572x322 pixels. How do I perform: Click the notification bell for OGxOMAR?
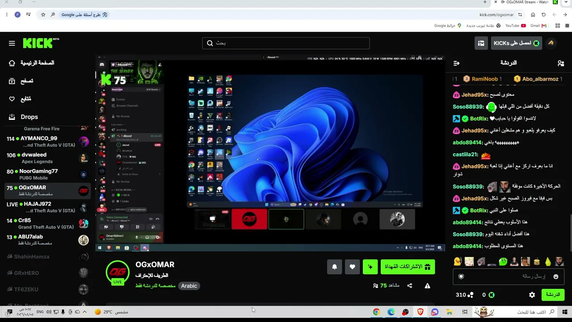[x=334, y=267]
